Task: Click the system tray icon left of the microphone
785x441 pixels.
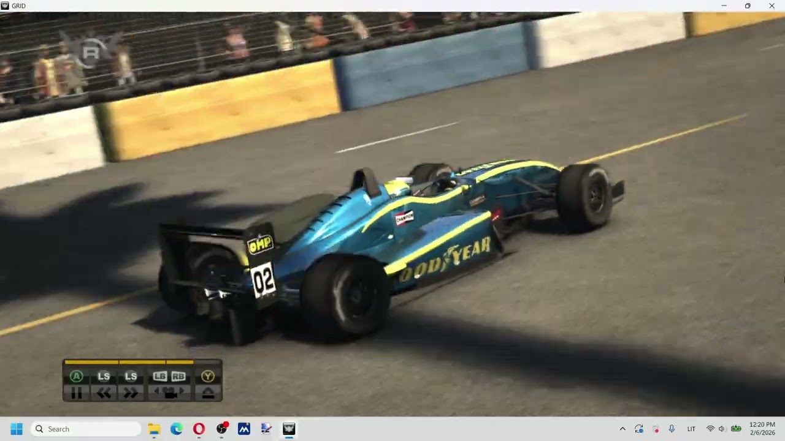Action: 656,429
